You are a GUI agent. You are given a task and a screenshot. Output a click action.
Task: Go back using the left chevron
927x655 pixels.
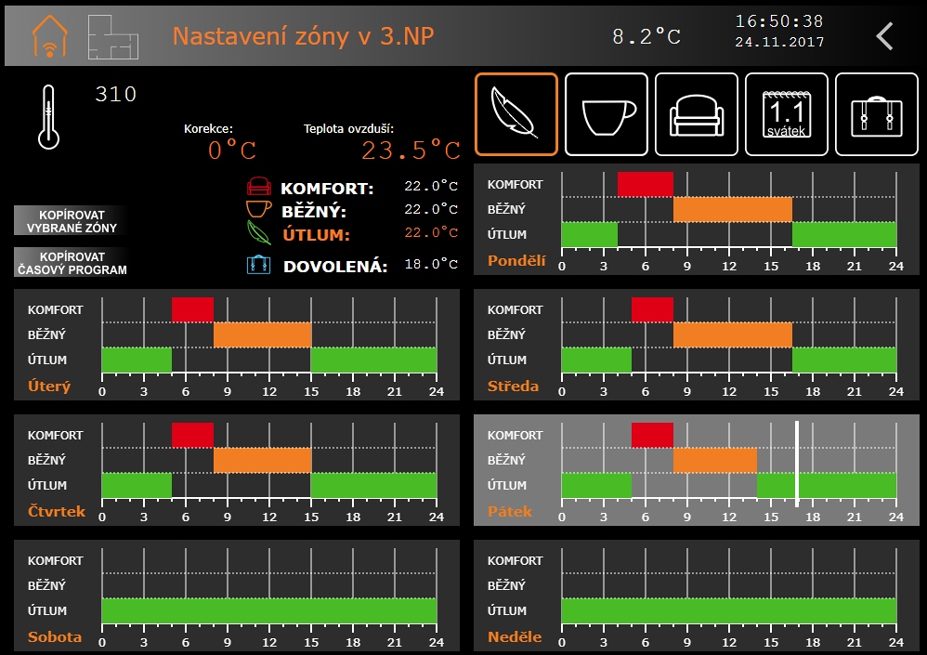pyautogui.click(x=884, y=36)
